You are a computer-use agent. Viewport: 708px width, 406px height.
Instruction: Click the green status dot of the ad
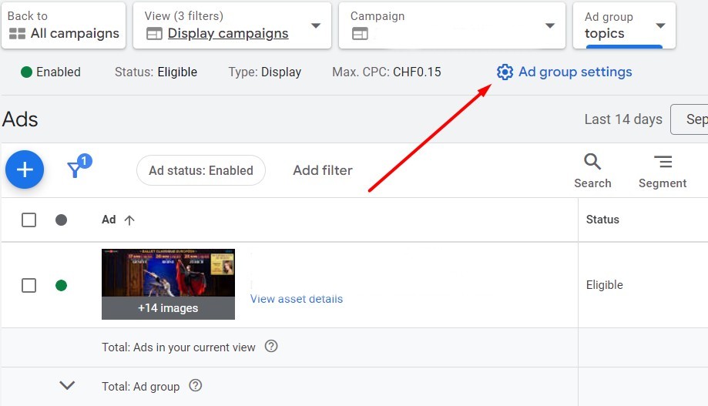tap(62, 286)
